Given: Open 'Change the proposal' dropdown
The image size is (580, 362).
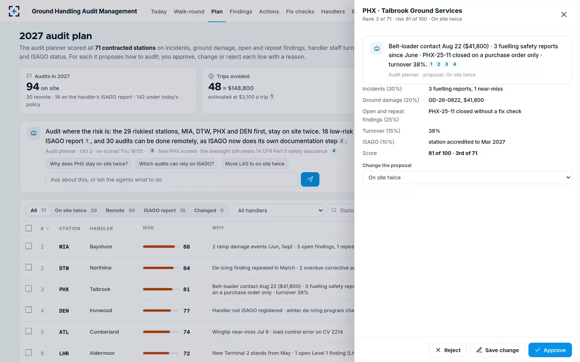Looking at the screenshot, I should (467, 177).
